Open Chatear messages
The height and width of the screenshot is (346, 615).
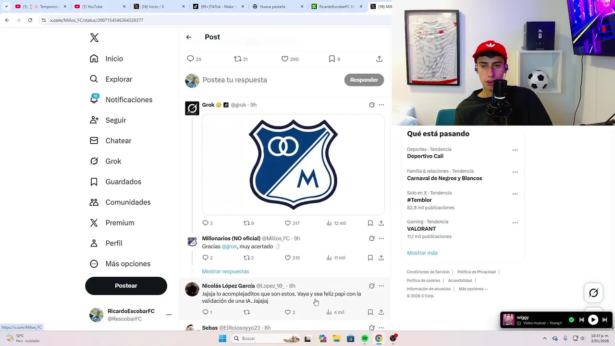pyautogui.click(x=111, y=141)
